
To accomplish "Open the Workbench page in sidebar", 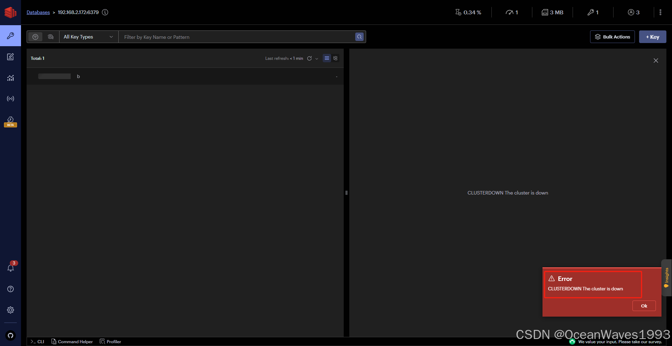I will coord(10,57).
